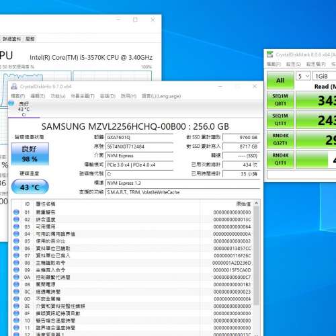Open the 功能(u) menu in CrystalDiskInfo
This screenshot has width=336, height=336.
pos(58,96)
